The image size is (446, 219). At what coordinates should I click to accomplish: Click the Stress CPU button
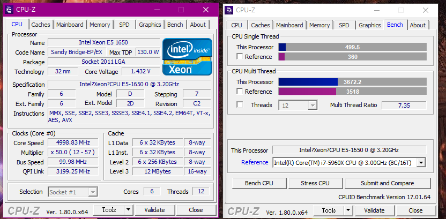pos(315,183)
